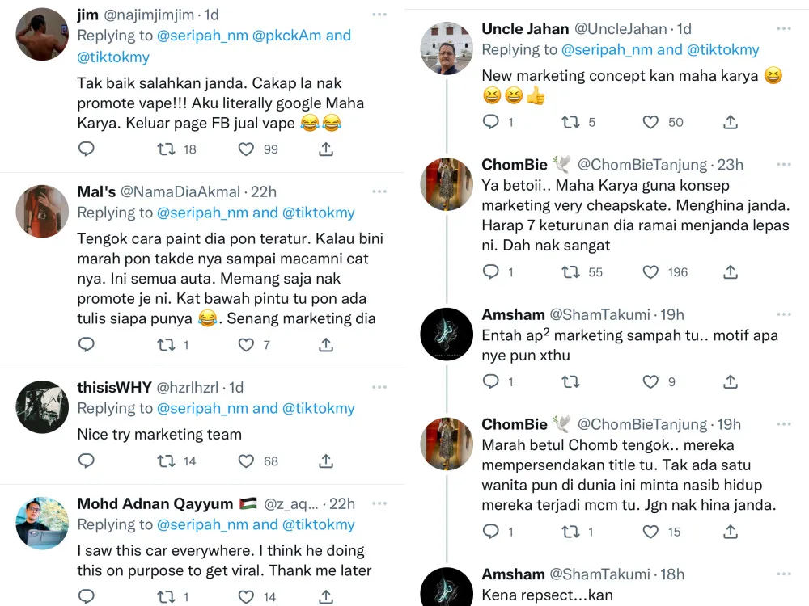Open Amsham's black profile avatar

447,334
